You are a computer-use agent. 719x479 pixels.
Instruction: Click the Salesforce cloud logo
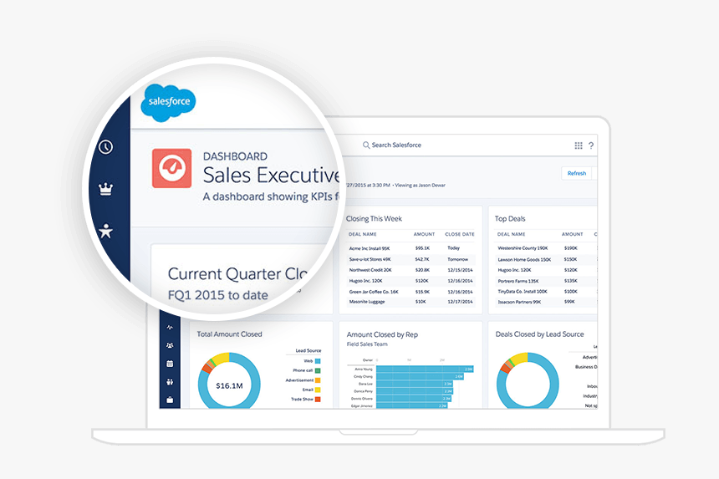[168, 103]
